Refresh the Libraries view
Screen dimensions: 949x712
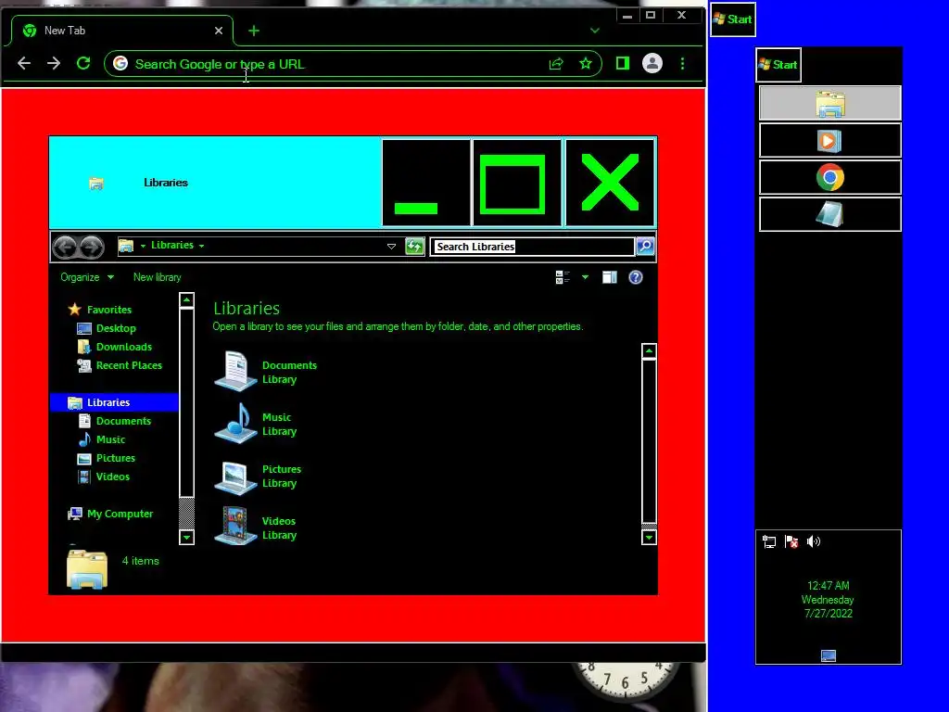pyautogui.click(x=414, y=246)
